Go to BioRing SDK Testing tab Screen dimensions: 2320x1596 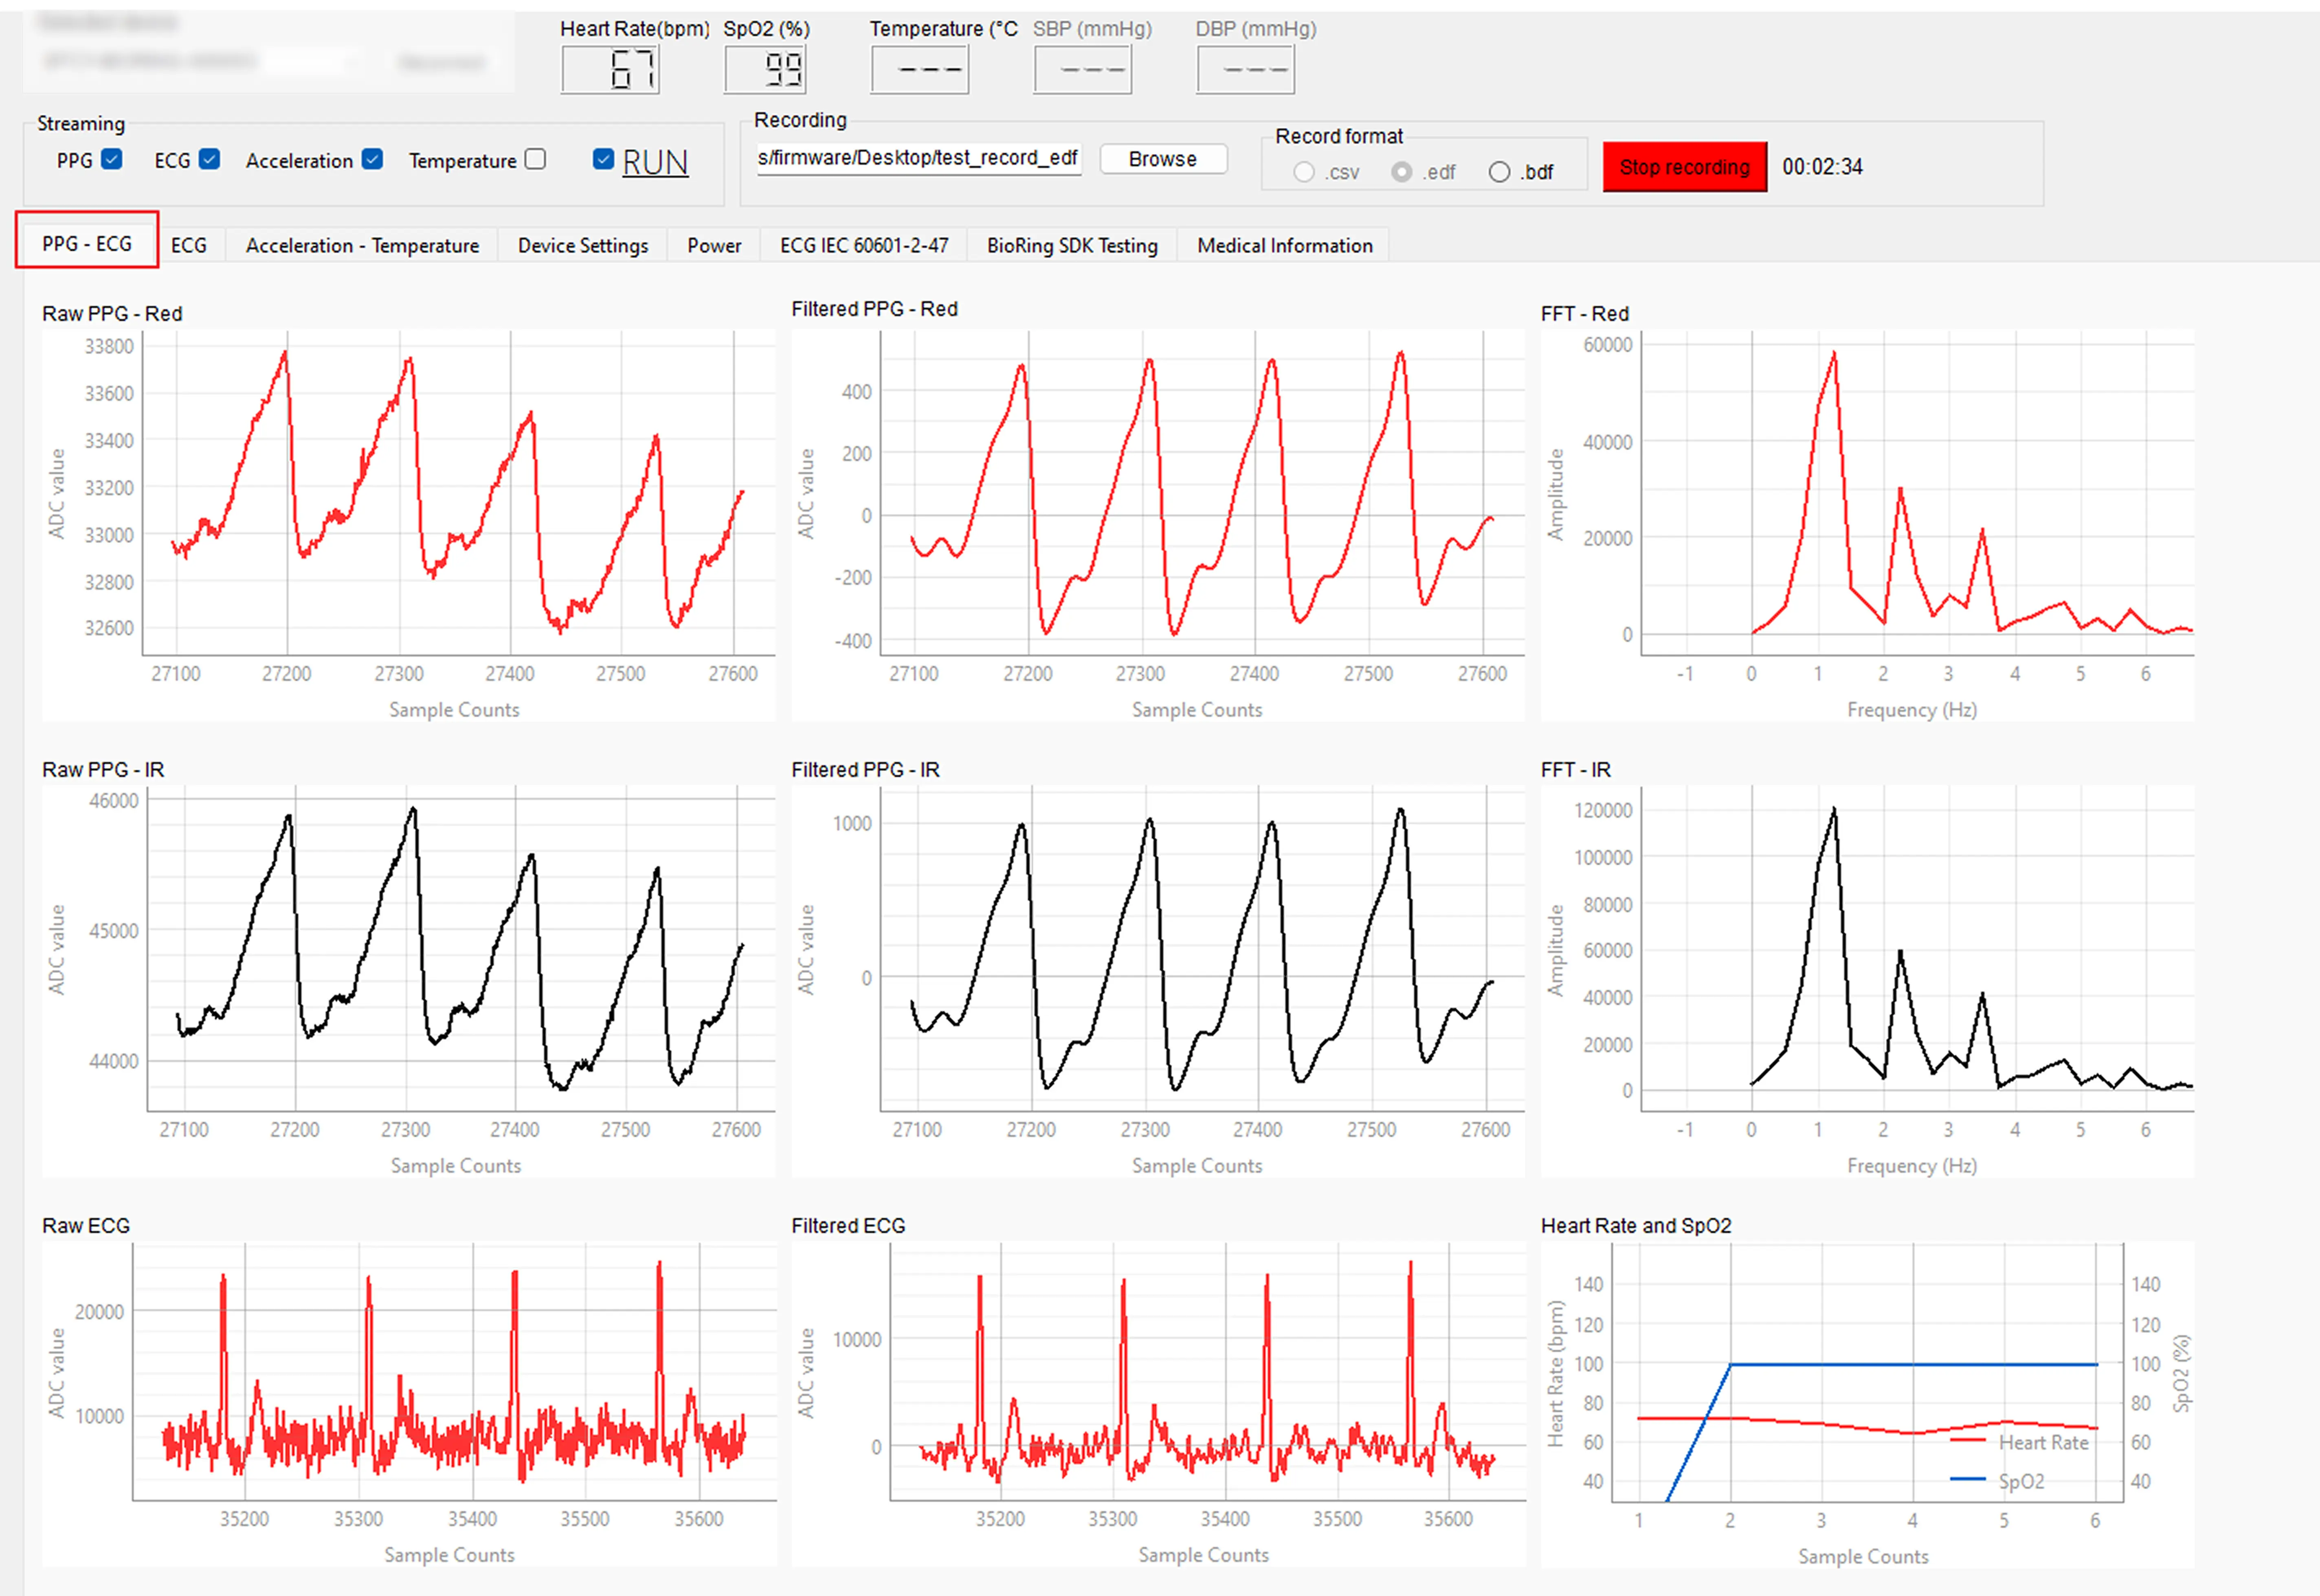click(x=1072, y=245)
